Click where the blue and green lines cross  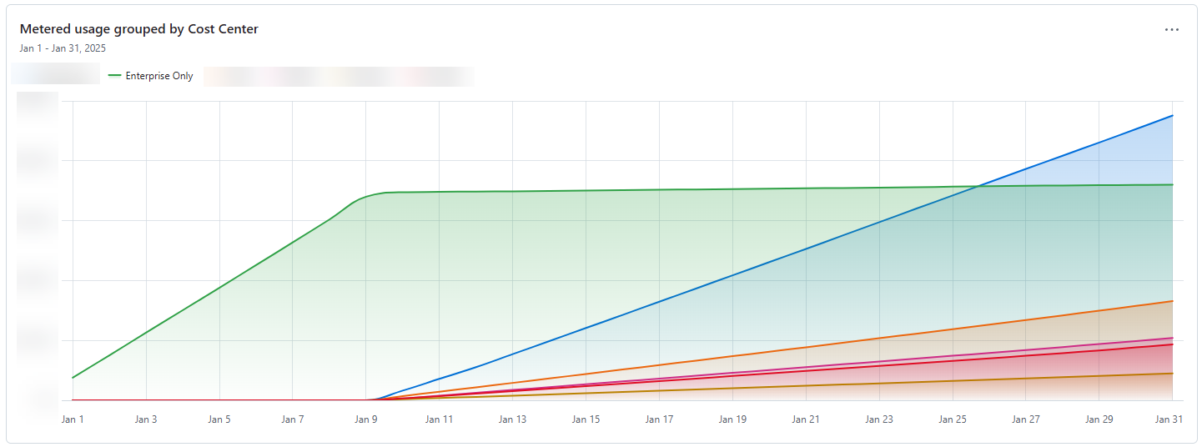tap(976, 186)
